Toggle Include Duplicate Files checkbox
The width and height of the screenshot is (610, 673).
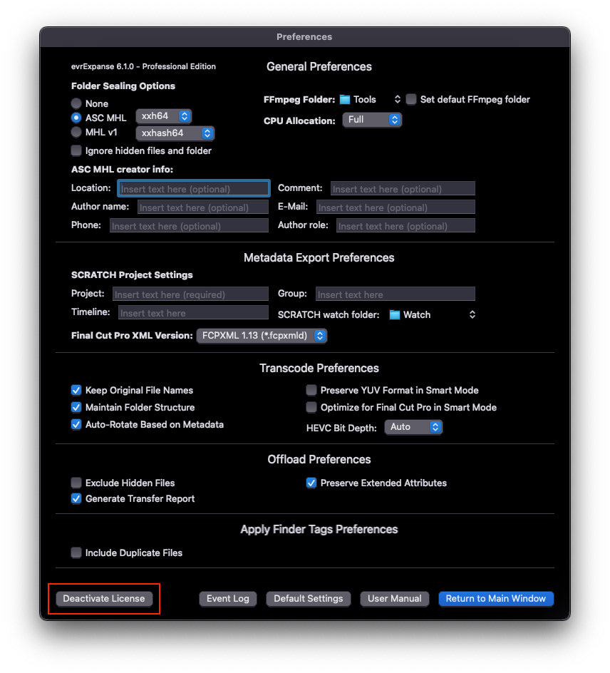tap(76, 553)
